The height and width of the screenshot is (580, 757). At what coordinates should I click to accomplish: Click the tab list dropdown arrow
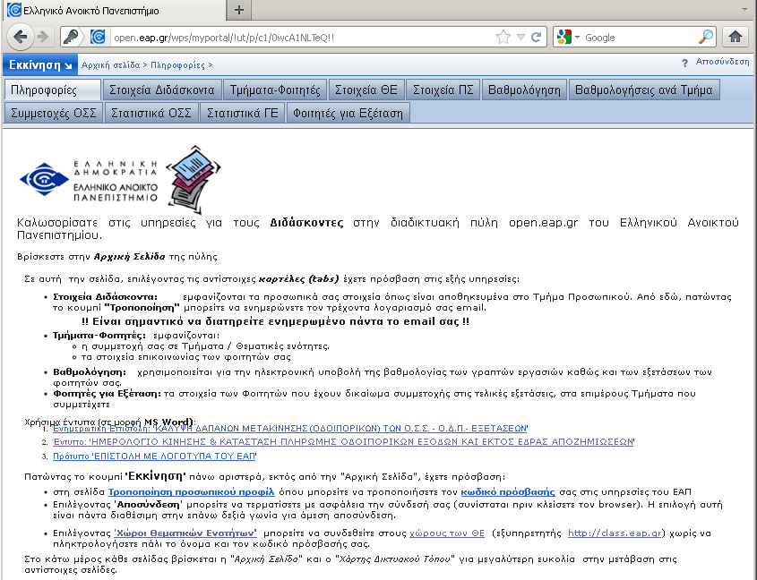(744, 10)
